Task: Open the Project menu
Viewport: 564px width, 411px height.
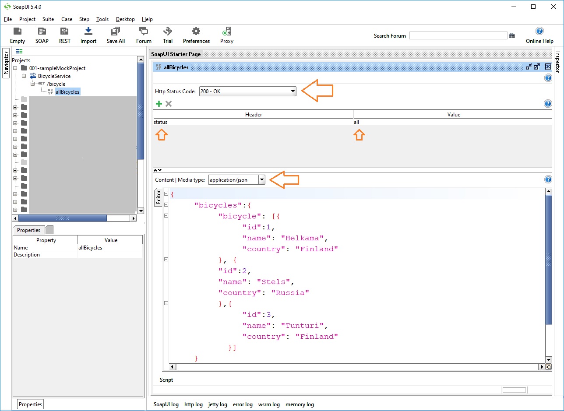Action: [28, 19]
